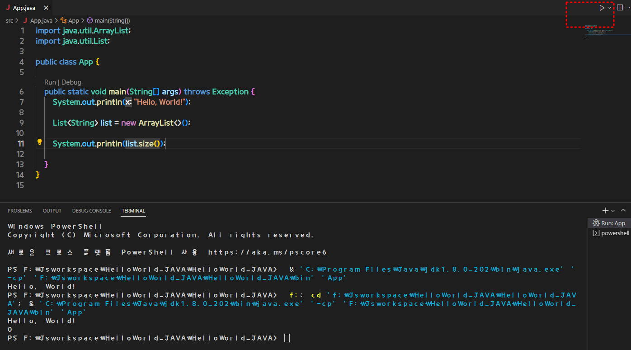631x350 pixels.
Task: Click the 'throws Exception' text on line 6
Action: [216, 92]
